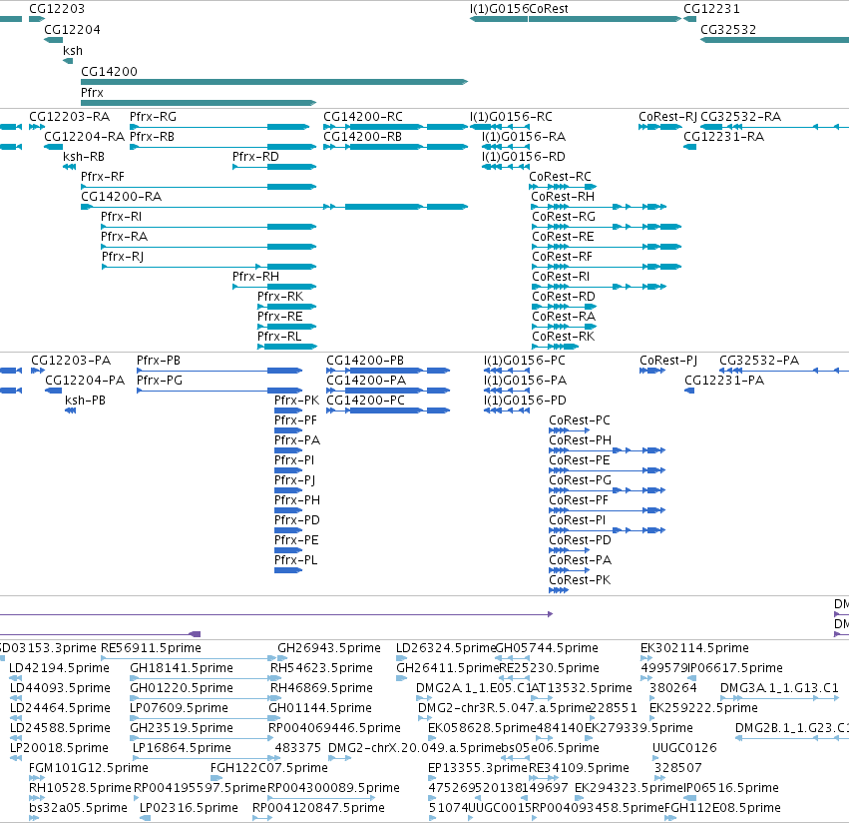Select transcript label CoRest-RG
The image size is (849, 823).
[x=564, y=217]
